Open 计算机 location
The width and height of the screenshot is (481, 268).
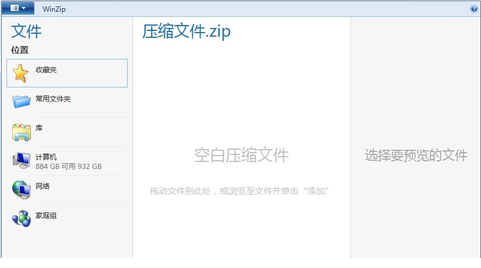click(67, 161)
